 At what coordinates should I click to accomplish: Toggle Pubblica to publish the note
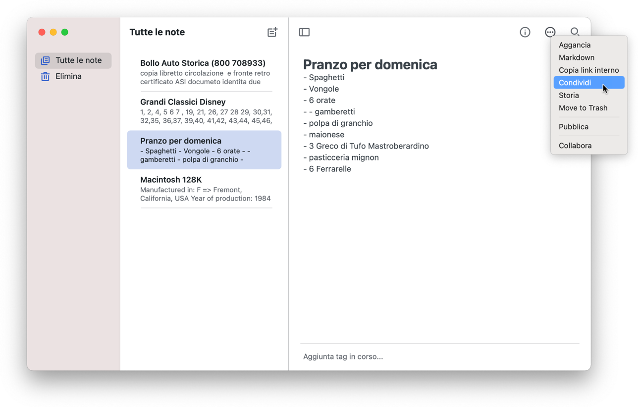coord(573,126)
